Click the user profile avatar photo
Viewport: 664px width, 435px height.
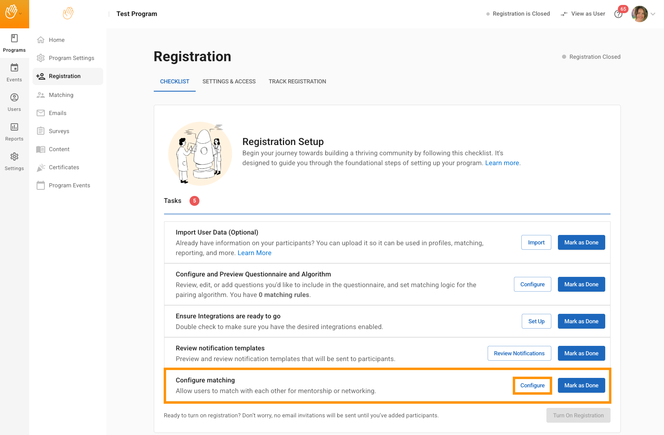tap(639, 14)
